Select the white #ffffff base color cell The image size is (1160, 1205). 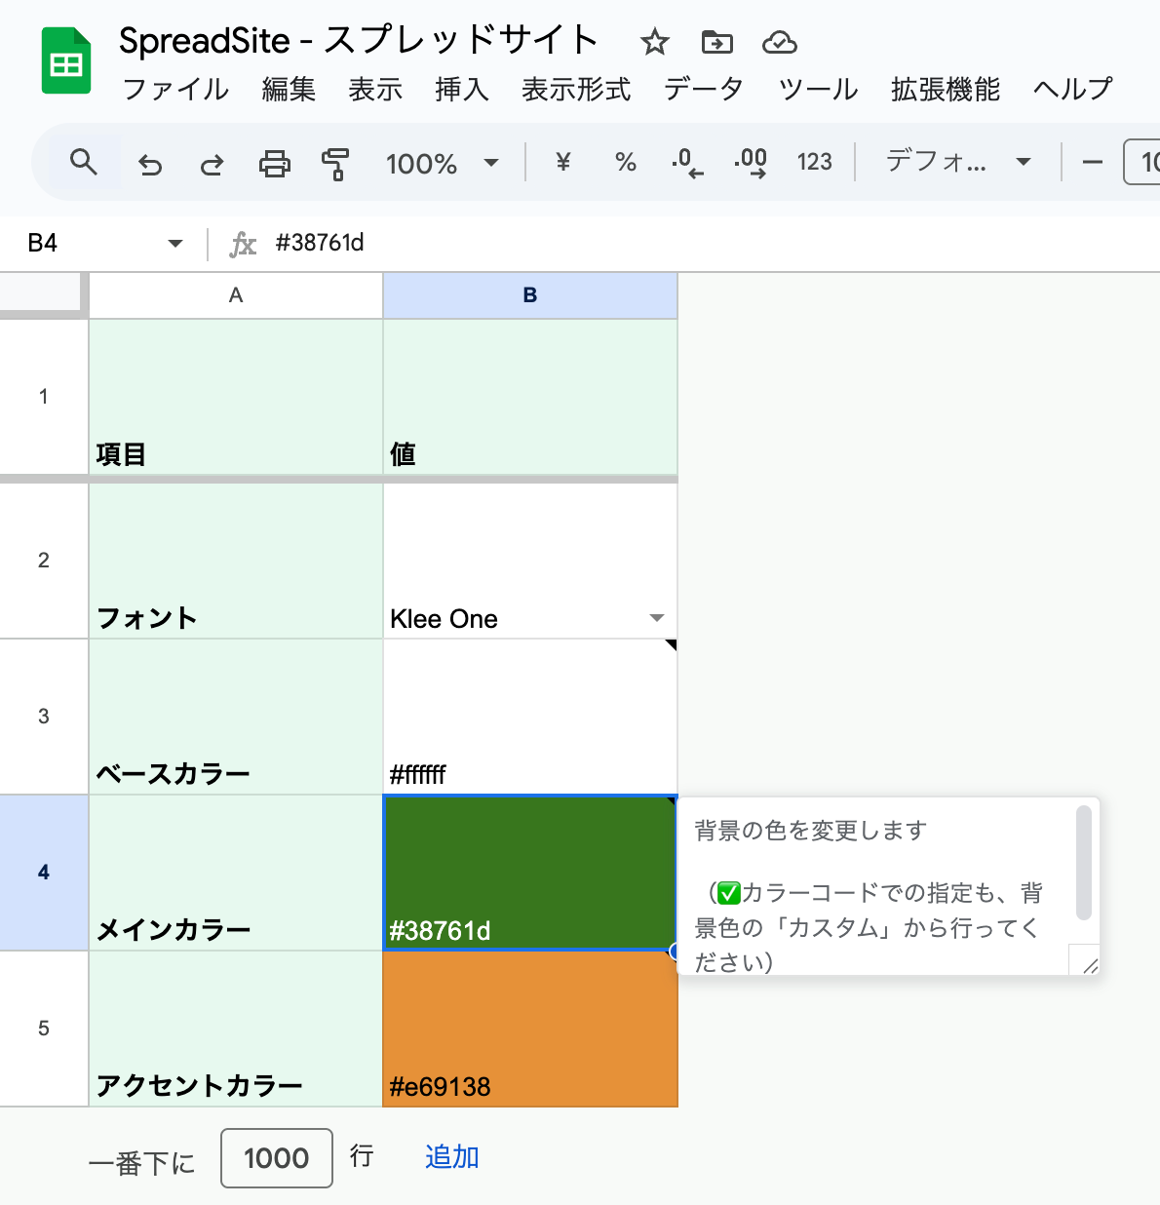(x=530, y=717)
